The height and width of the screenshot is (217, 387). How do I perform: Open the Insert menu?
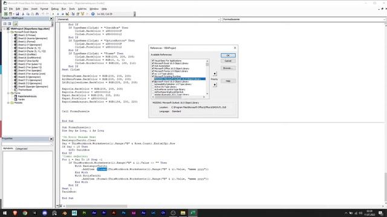click(x=34, y=9)
